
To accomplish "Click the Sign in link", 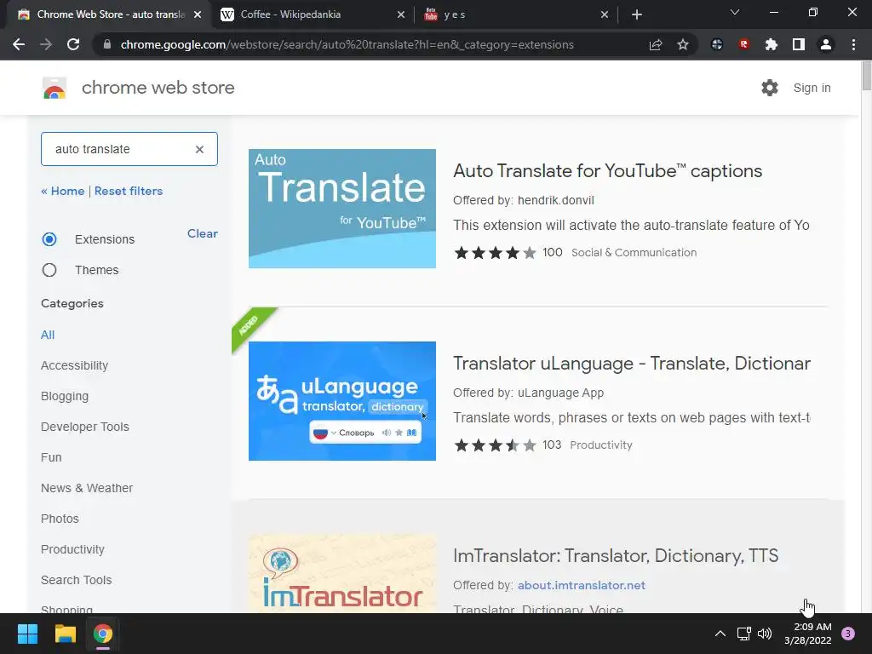I will (x=812, y=88).
